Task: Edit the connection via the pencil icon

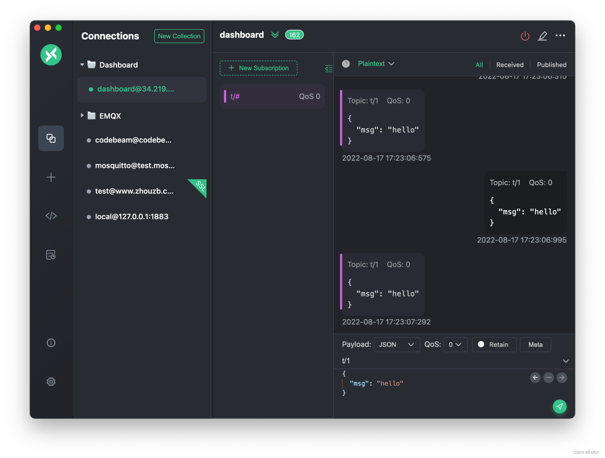Action: [x=542, y=36]
